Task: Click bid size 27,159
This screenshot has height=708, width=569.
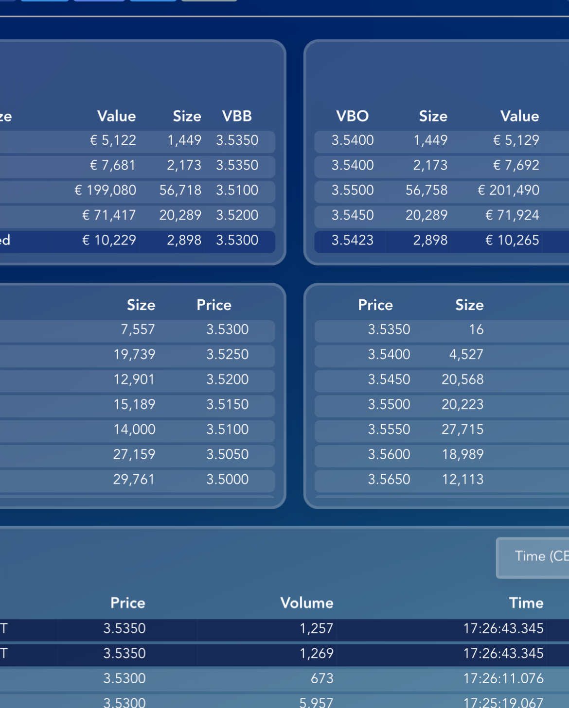Action: pyautogui.click(x=134, y=454)
